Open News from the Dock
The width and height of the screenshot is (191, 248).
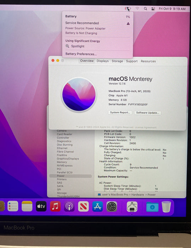pos(83,207)
